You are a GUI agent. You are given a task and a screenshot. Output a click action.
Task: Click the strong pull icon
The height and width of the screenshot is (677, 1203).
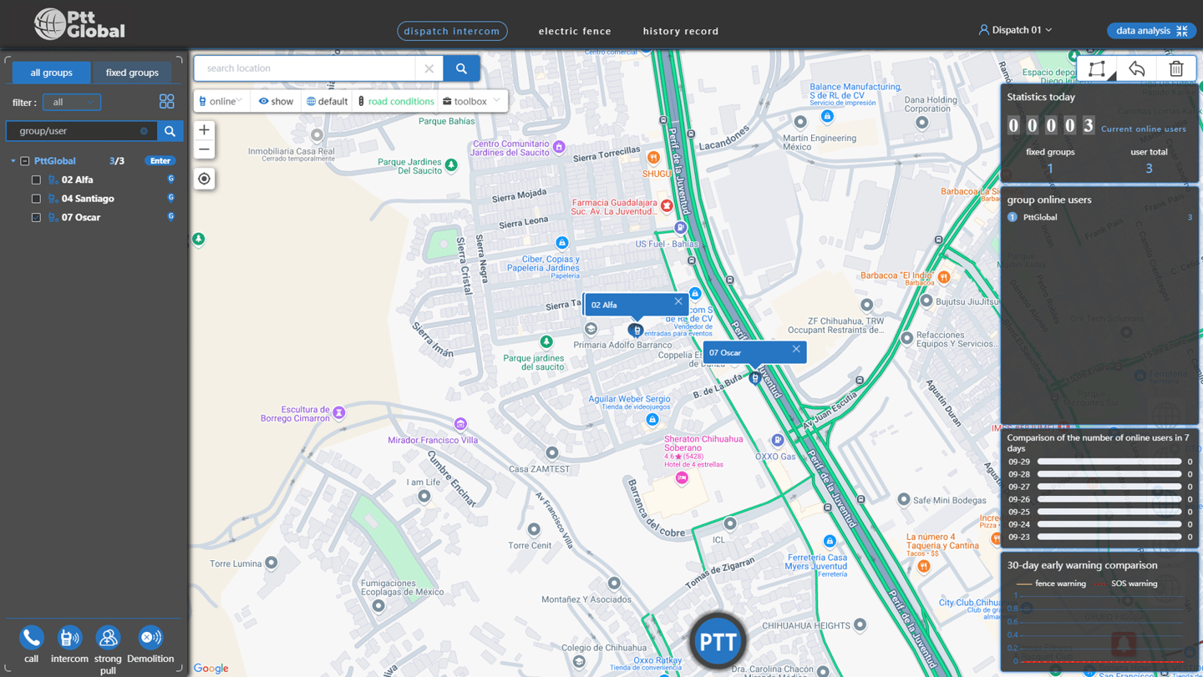coord(108,638)
